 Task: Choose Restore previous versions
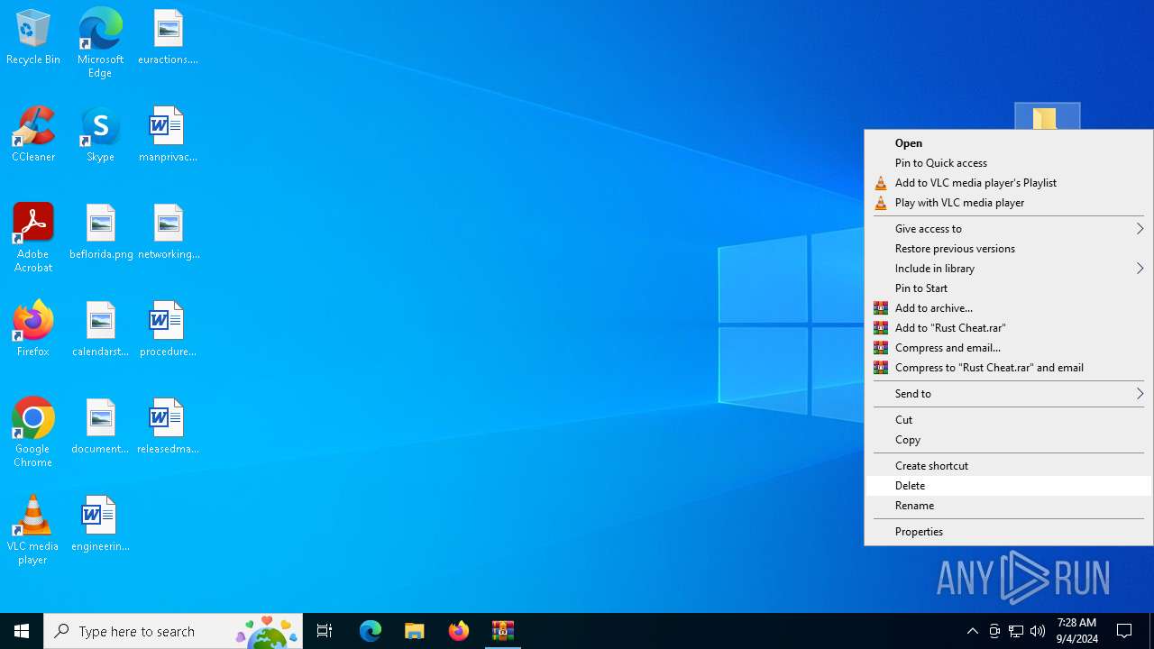1009,249
